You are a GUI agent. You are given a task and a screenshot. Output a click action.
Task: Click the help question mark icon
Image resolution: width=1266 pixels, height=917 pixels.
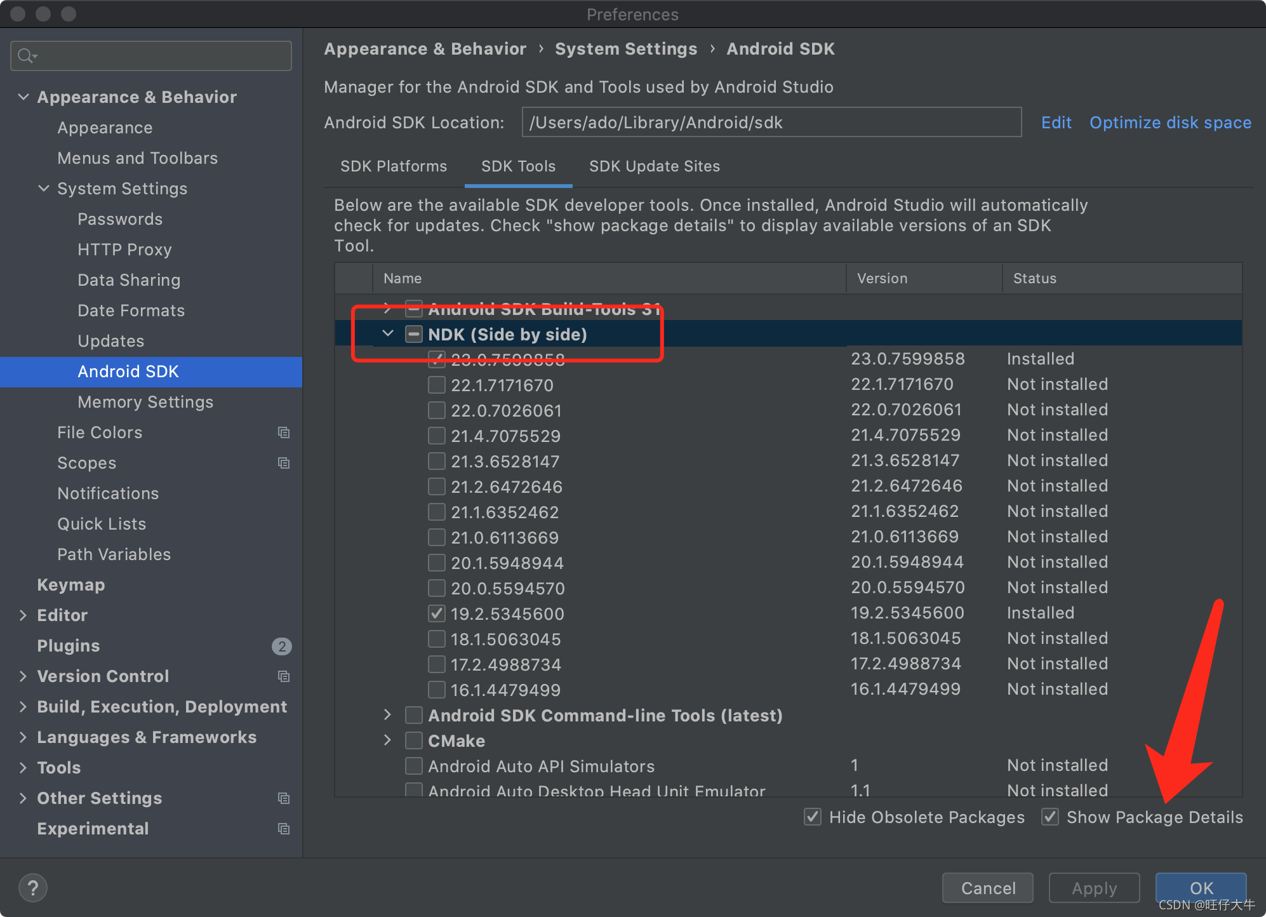(32, 887)
